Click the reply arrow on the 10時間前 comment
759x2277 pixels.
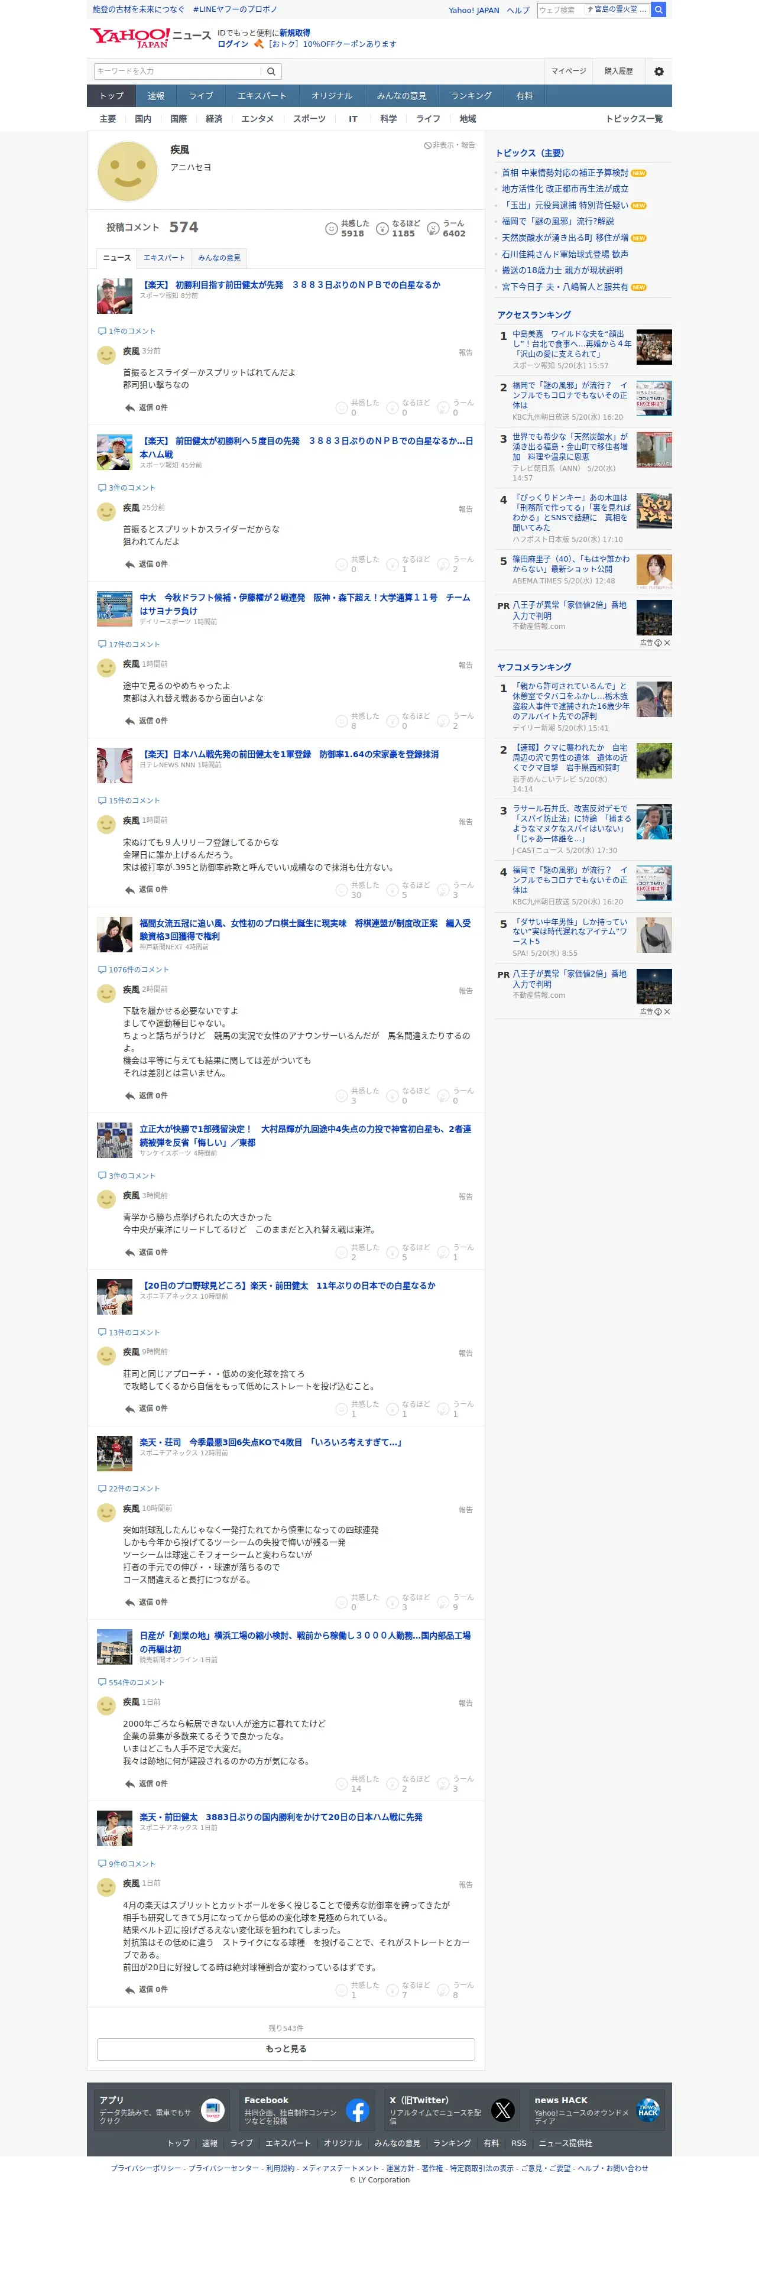coord(130,1602)
